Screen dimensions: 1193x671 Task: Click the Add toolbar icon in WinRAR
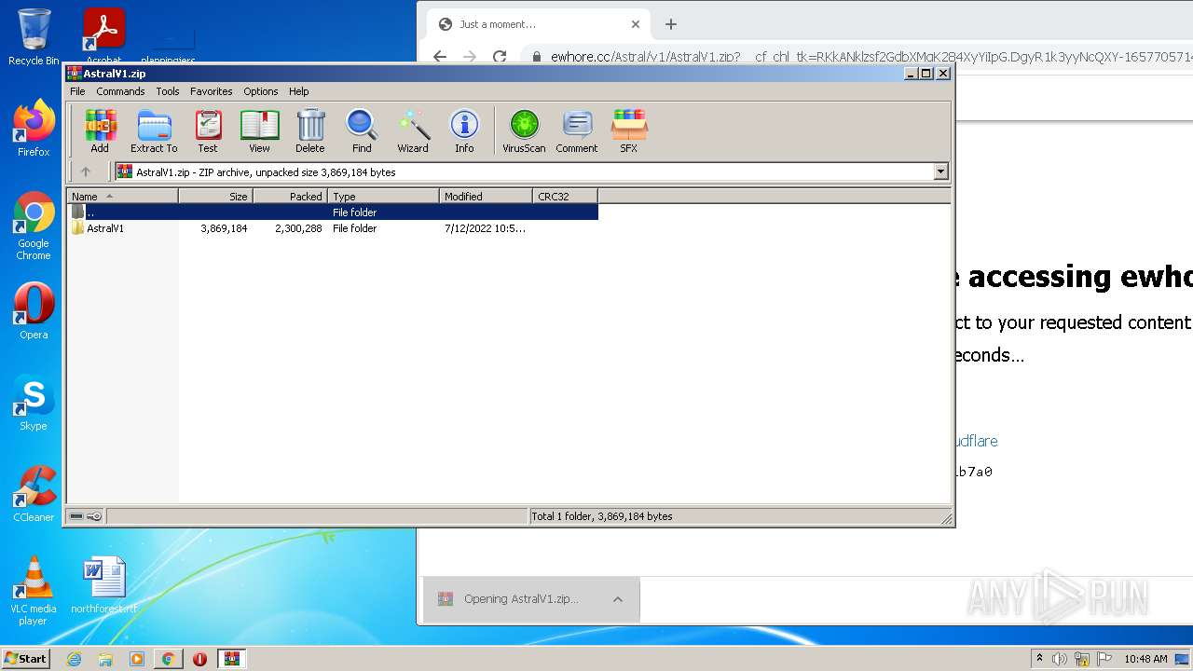[100, 131]
